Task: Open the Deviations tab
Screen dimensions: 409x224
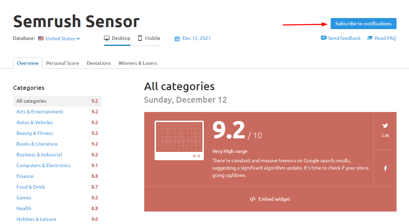Action: pyautogui.click(x=99, y=63)
